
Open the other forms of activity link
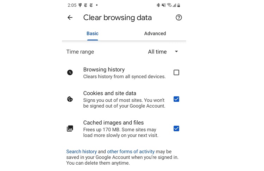click(x=131, y=152)
